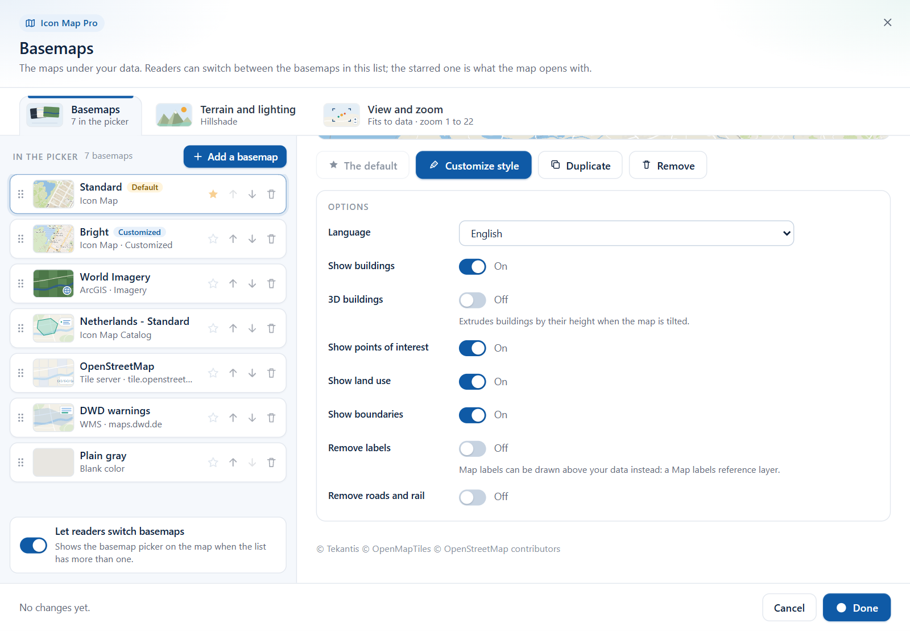Delete the DWD warnings basemap
910x631 pixels.
point(271,418)
